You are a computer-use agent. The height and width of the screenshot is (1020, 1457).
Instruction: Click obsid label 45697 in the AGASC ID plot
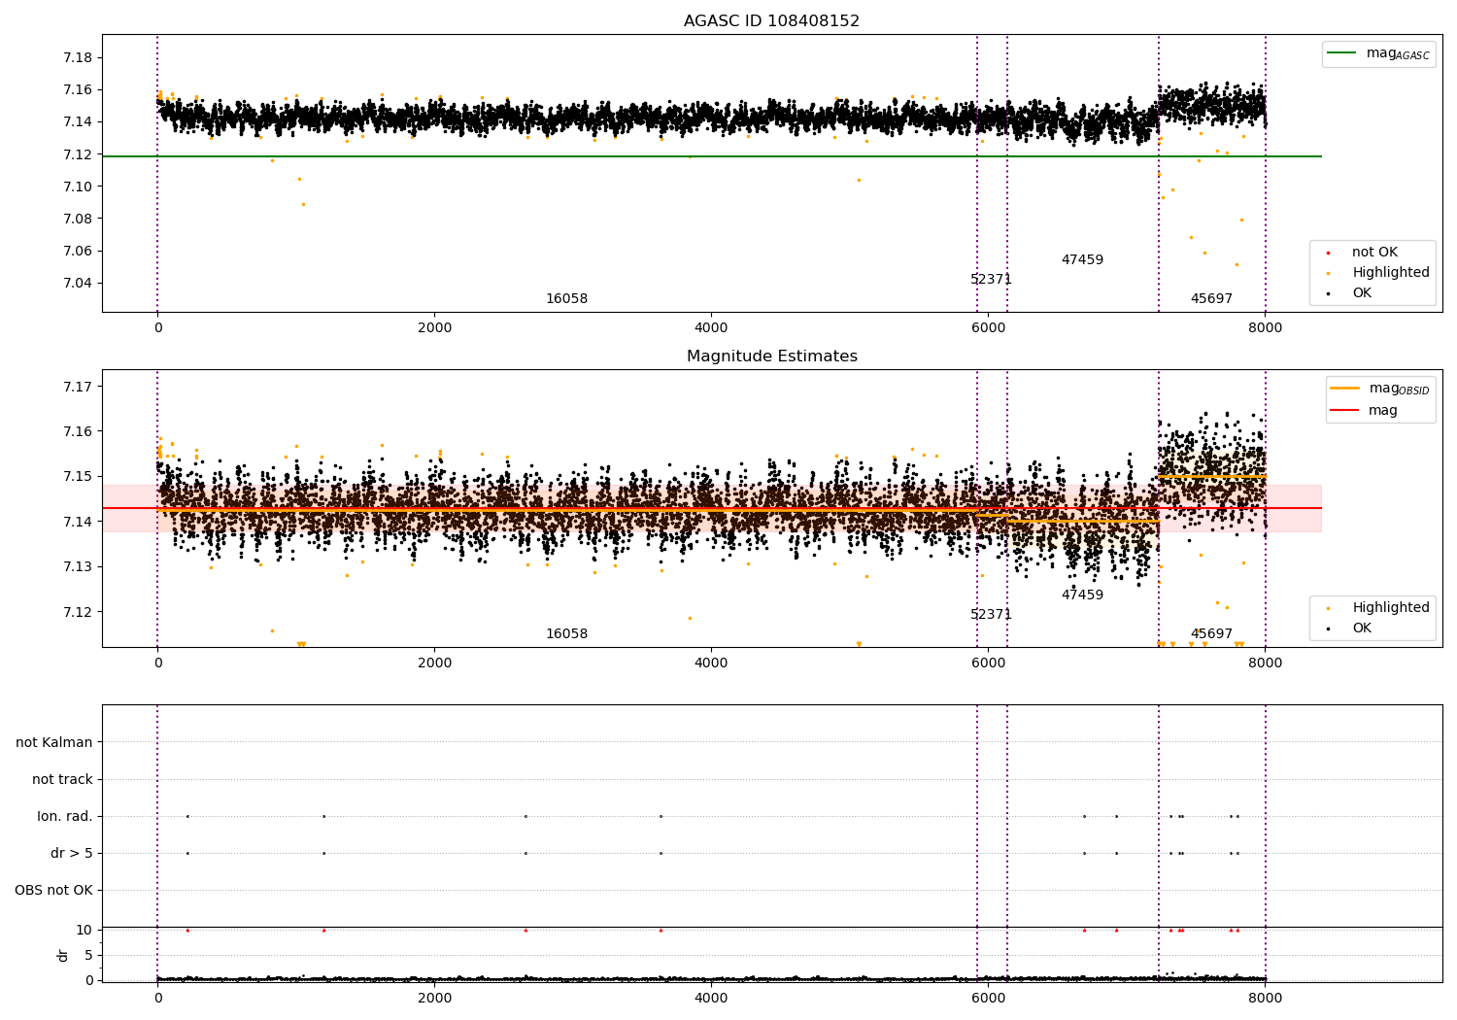tap(1211, 298)
